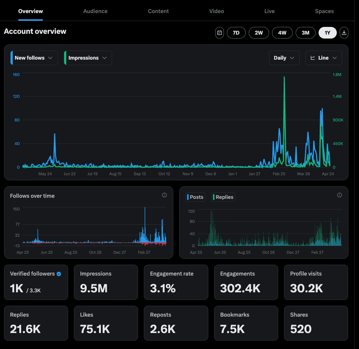Open the calendar date picker icon
The height and width of the screenshot is (349, 359).
220,33
